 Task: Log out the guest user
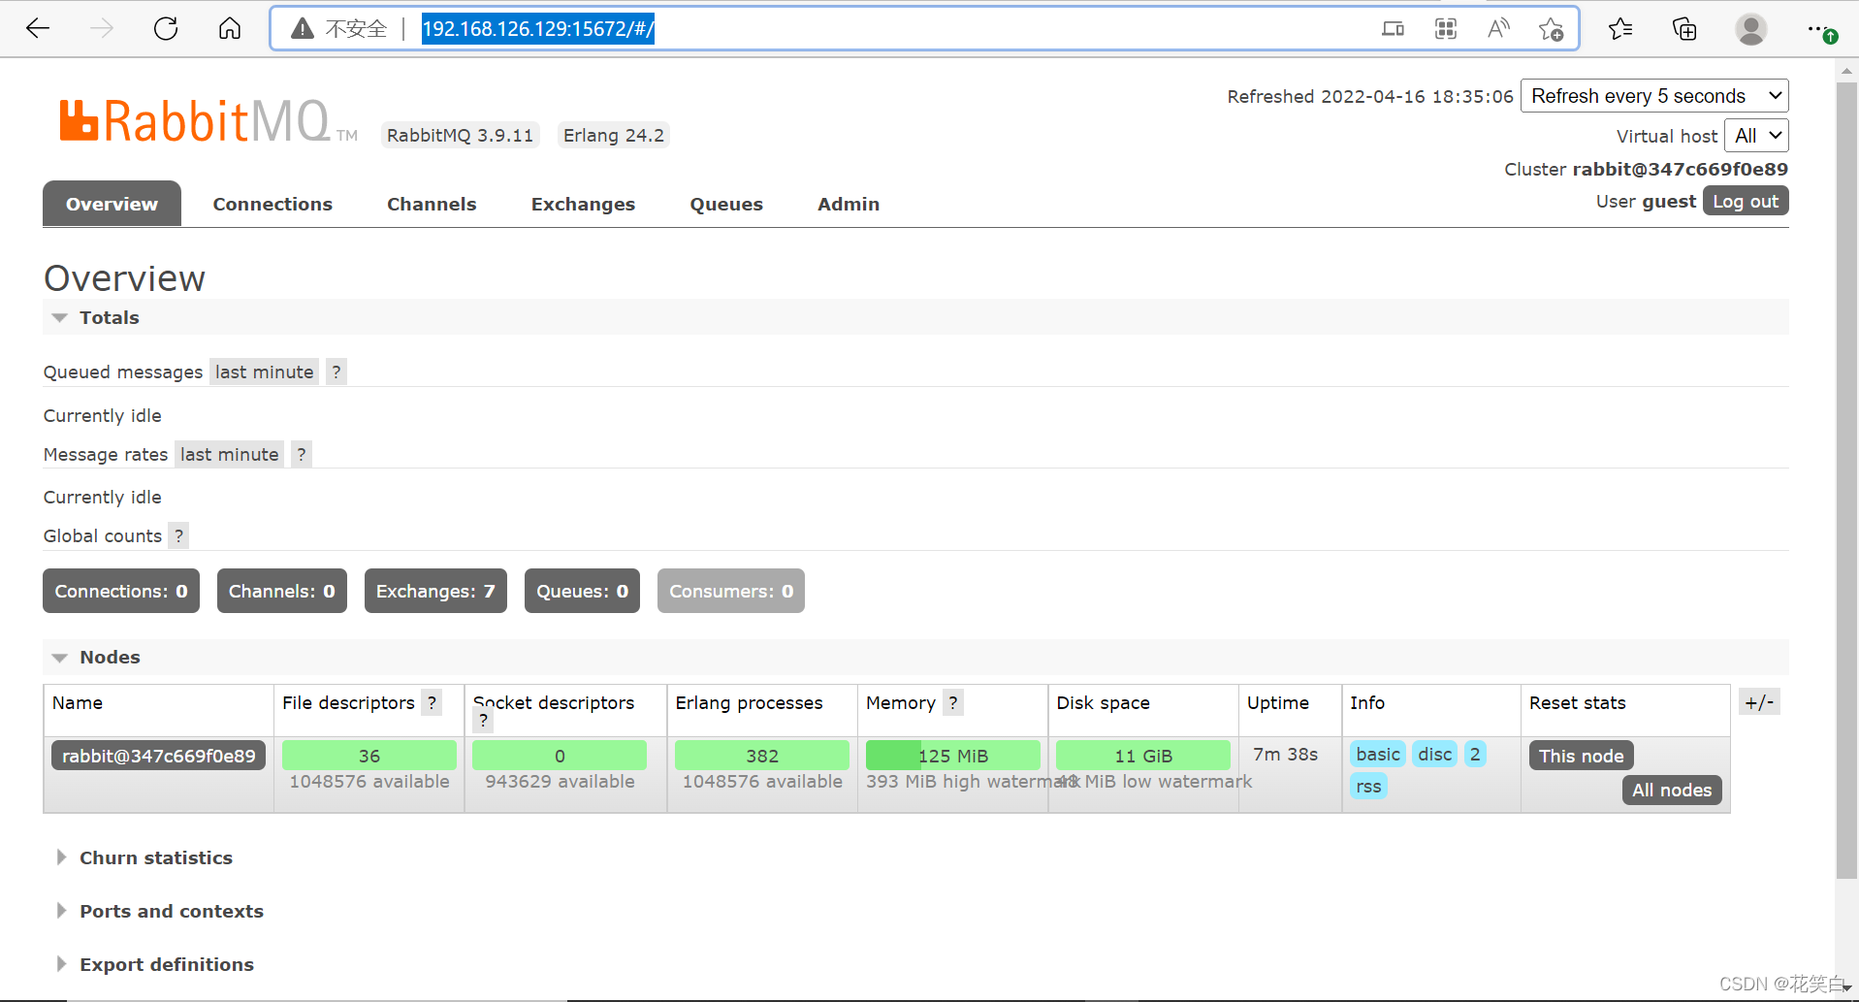click(x=1746, y=201)
